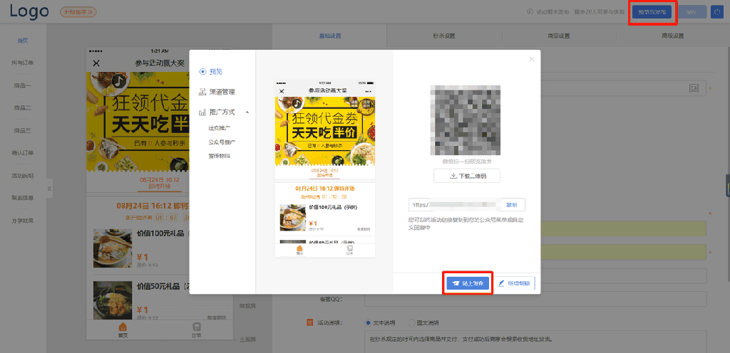
Task: Click the 活动说明 text area
Action: 535,342
